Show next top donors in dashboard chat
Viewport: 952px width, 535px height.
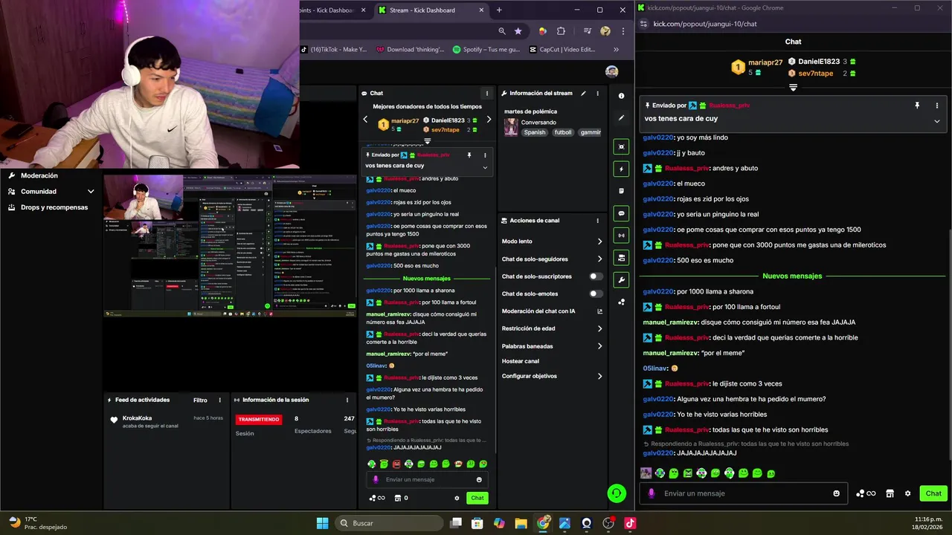[x=489, y=120]
